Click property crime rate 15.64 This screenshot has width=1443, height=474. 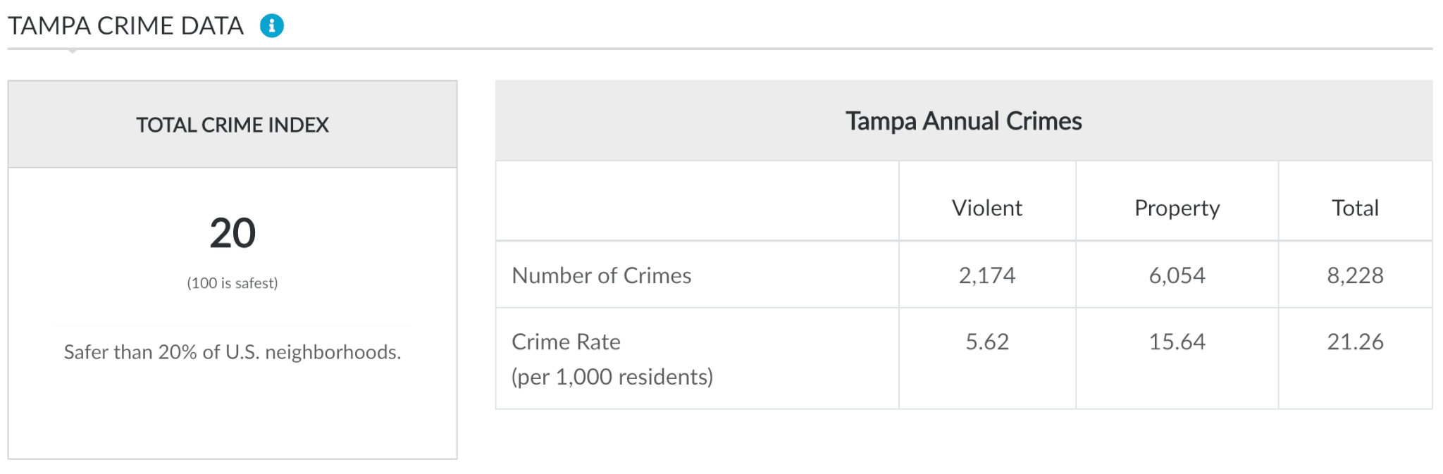coord(1177,342)
